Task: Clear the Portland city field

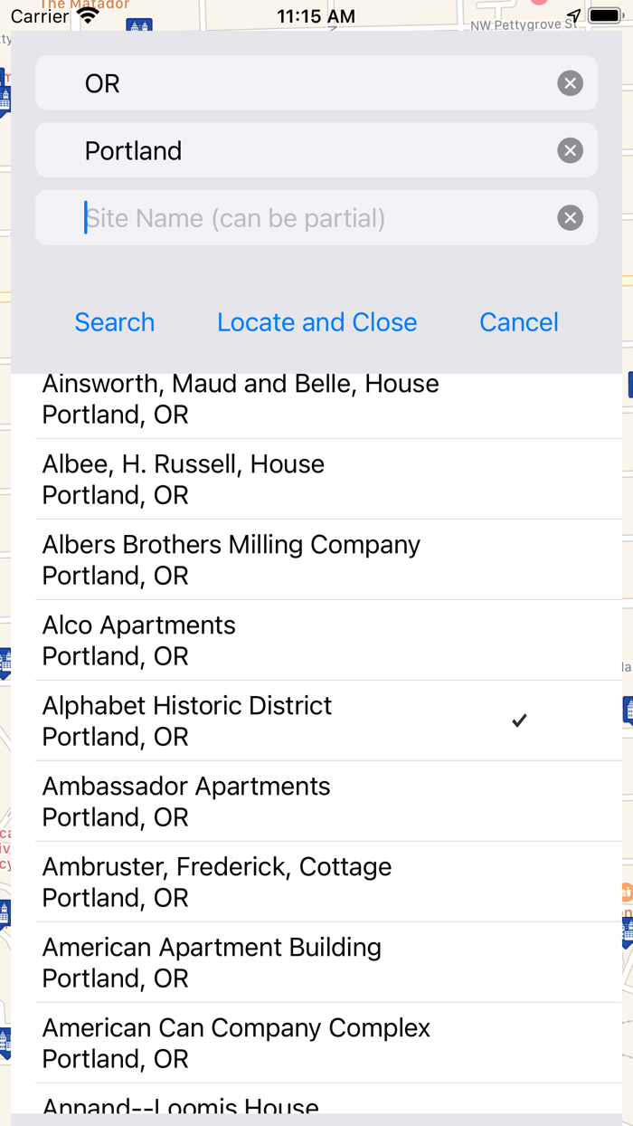Action: (570, 150)
